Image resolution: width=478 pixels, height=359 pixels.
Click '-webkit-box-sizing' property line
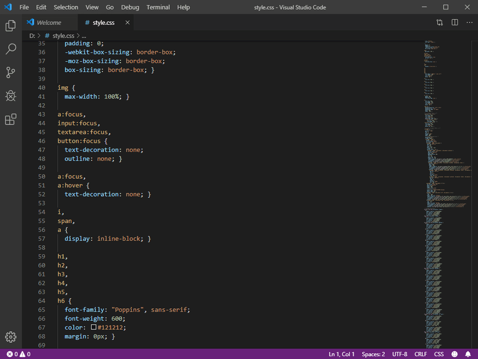pos(120,52)
